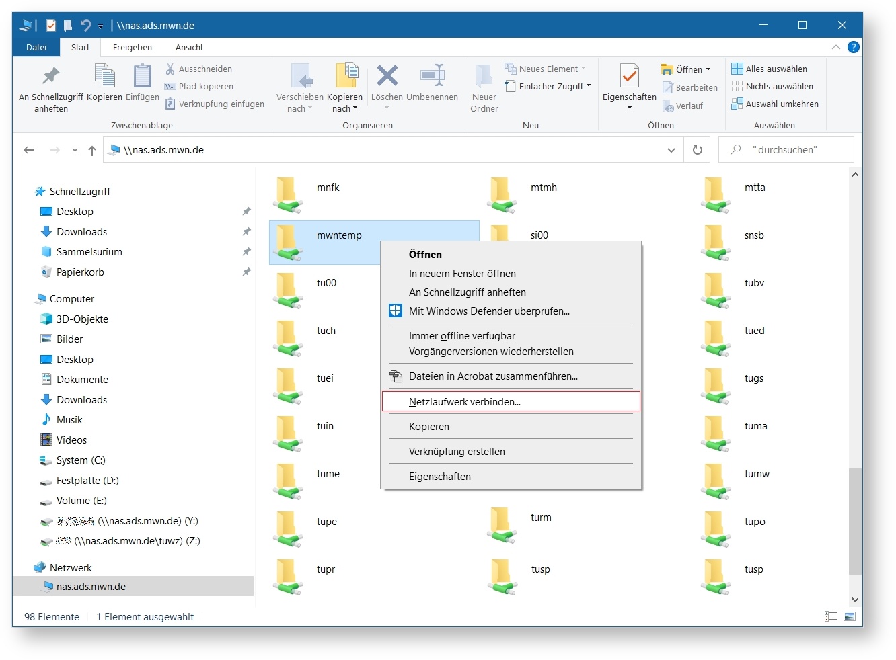Click the refresh button beside address bar
This screenshot has height=660, width=896.
pyautogui.click(x=697, y=150)
